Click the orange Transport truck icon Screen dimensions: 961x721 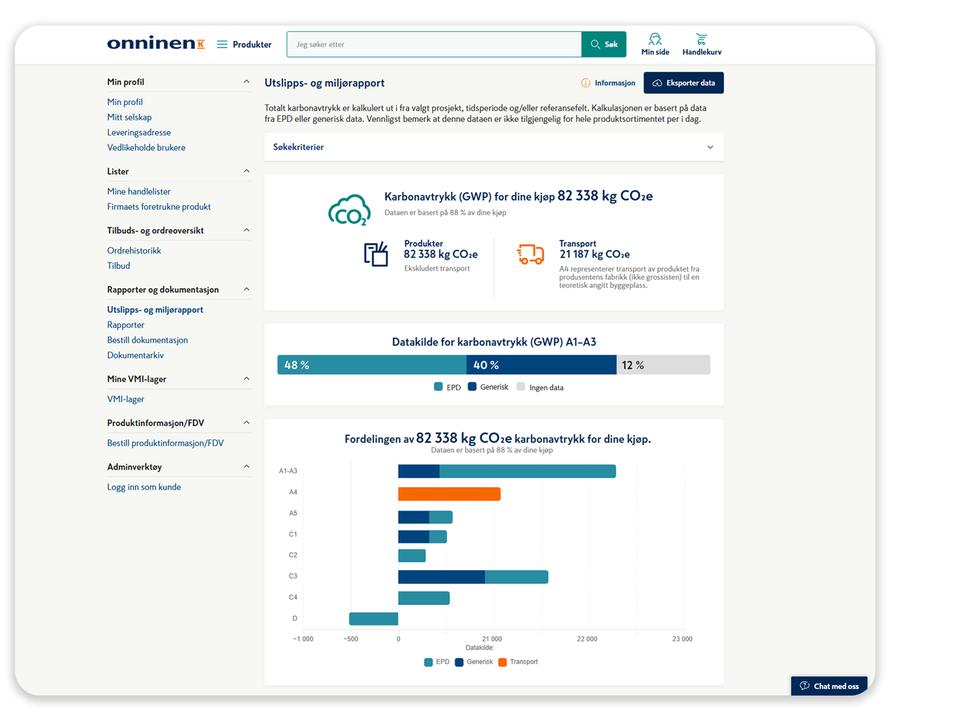pyautogui.click(x=530, y=254)
